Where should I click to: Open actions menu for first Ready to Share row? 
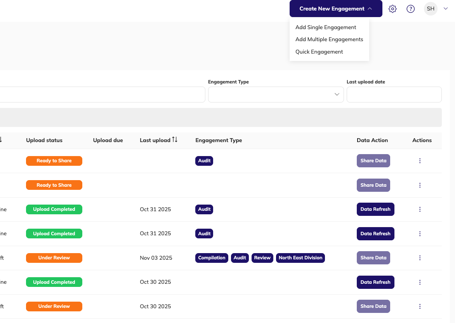pyautogui.click(x=420, y=161)
